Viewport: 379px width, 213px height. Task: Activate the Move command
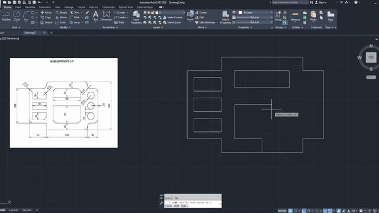click(46, 12)
